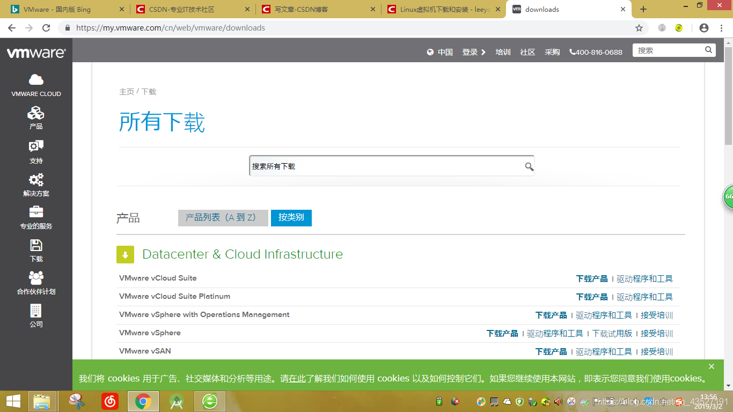
Task: Click the green download arrow beside Datacenter heading
Action: (125, 254)
